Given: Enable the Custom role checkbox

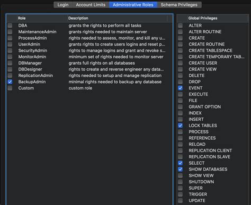Looking at the screenshot, I should tap(10, 88).
